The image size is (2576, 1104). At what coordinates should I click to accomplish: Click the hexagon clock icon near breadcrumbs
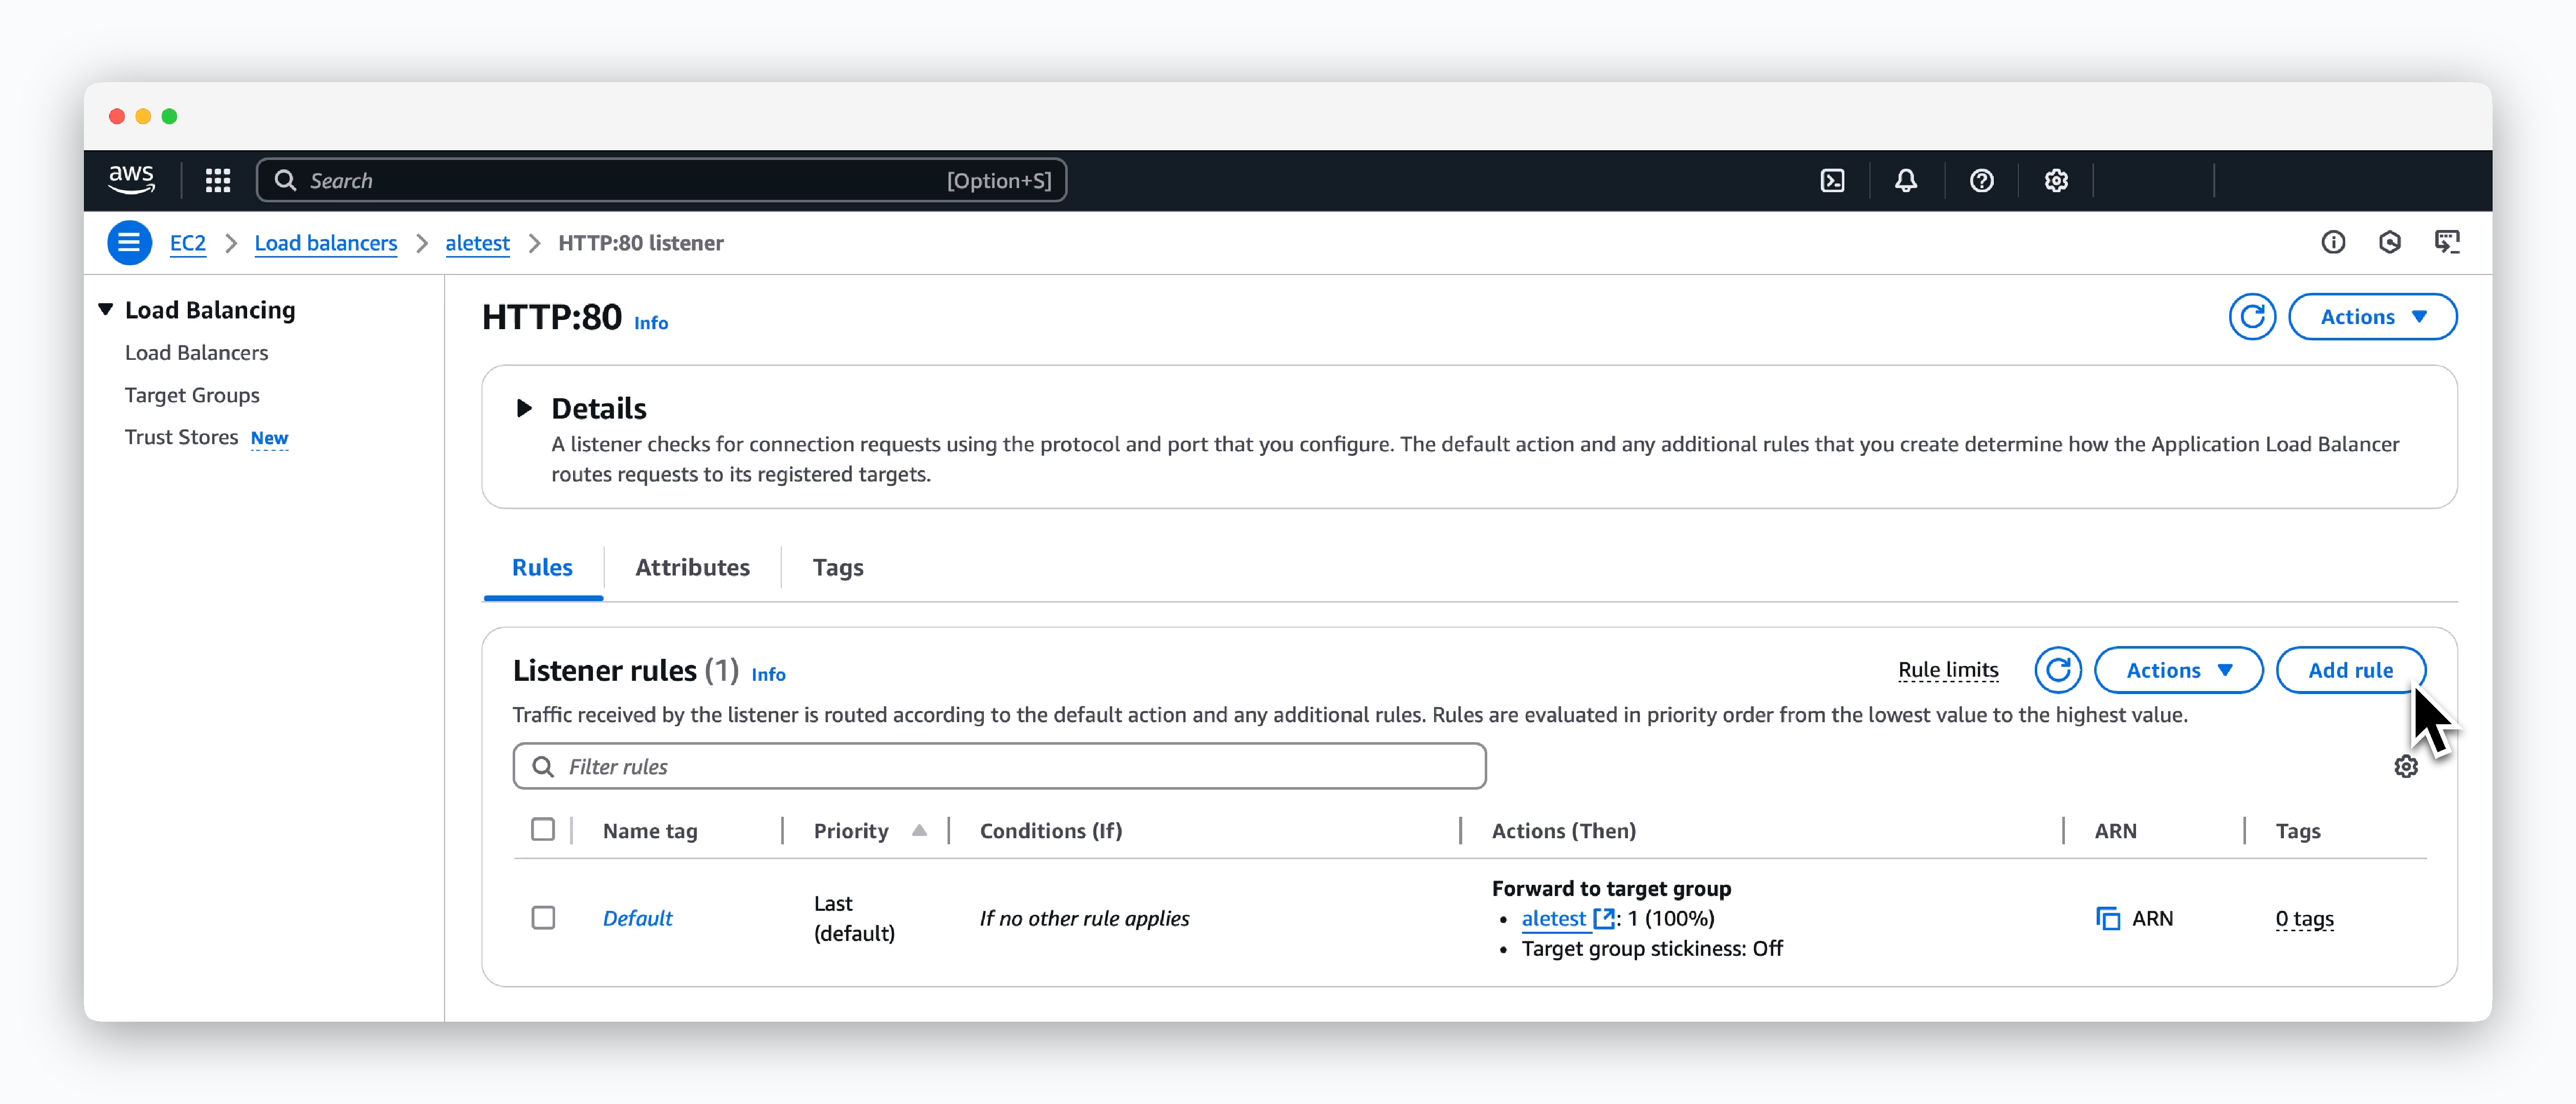pos(2390,243)
